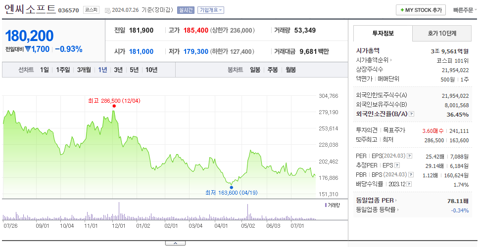This screenshot has height=247, width=479.
Task: Click the MY STOCK 추가 button
Action: [421, 10]
